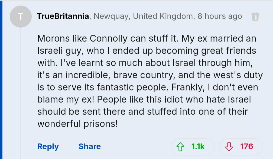This screenshot has width=273, height=159.
Task: Click the 1.1k upvote count
Action: [198, 147]
